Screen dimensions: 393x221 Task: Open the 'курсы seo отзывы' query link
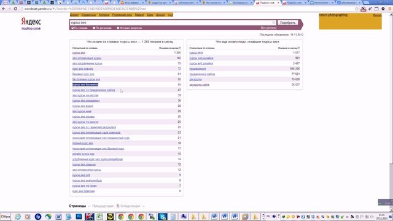click(84, 117)
